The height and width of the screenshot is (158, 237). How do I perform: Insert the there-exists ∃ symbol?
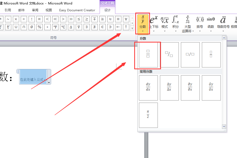click(87, 27)
